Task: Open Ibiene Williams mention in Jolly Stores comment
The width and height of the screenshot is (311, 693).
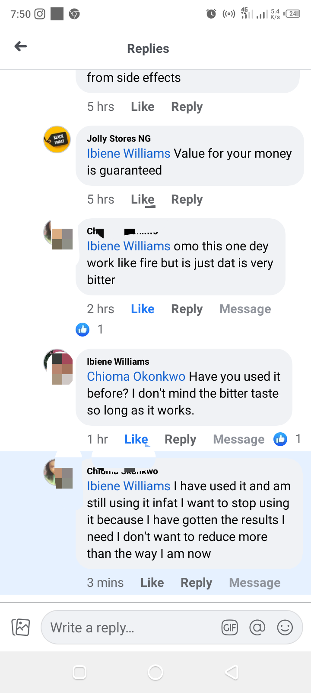Action: pos(129,153)
